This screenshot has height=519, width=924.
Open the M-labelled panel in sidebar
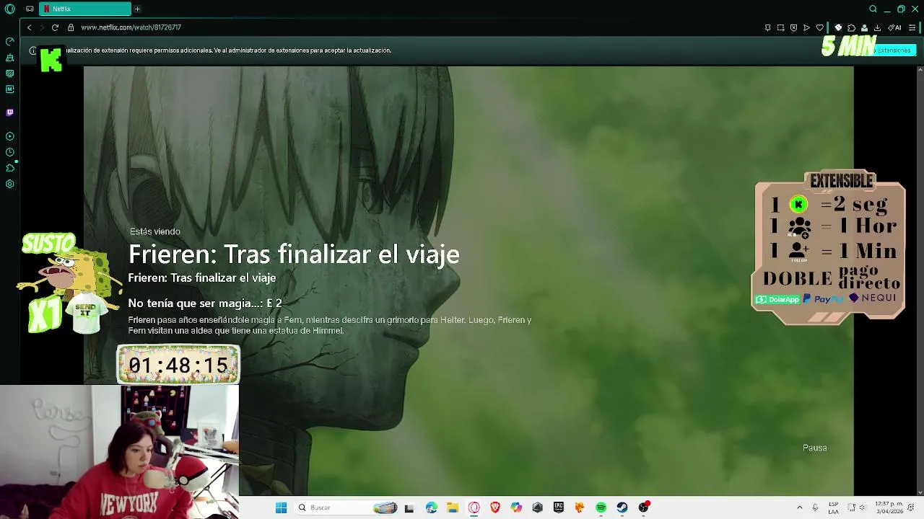coord(9,89)
